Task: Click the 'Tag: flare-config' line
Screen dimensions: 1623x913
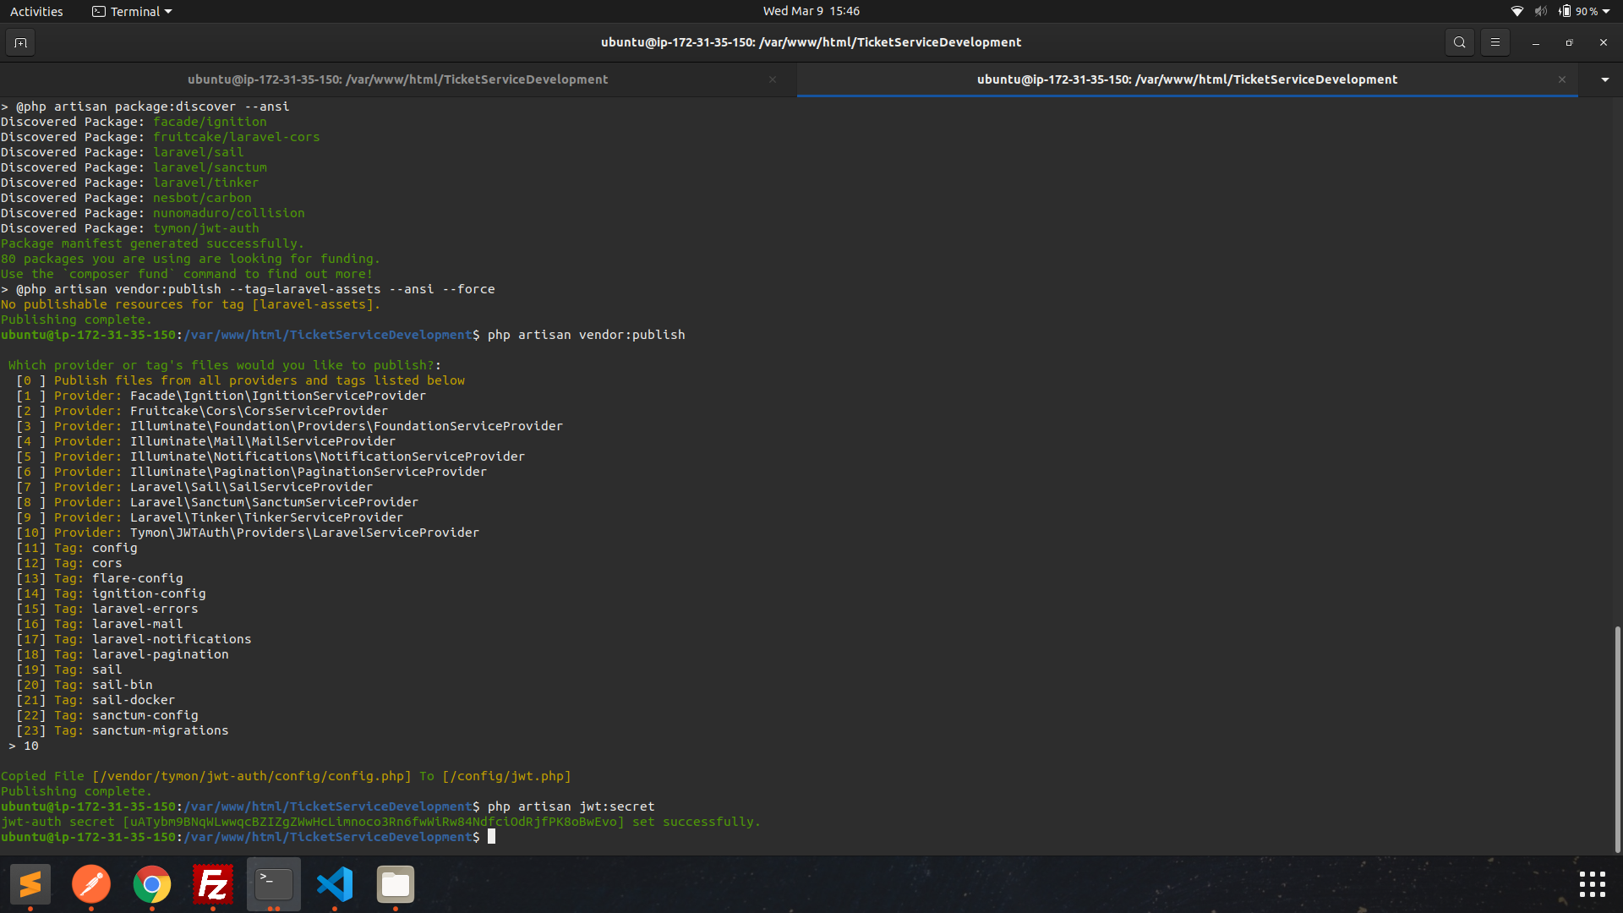Action: click(100, 578)
